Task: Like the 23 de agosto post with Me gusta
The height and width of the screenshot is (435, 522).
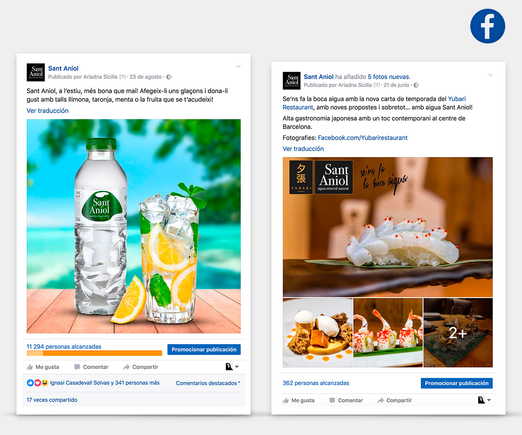Action: click(x=43, y=367)
